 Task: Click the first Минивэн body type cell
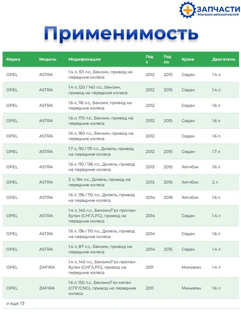(x=191, y=267)
